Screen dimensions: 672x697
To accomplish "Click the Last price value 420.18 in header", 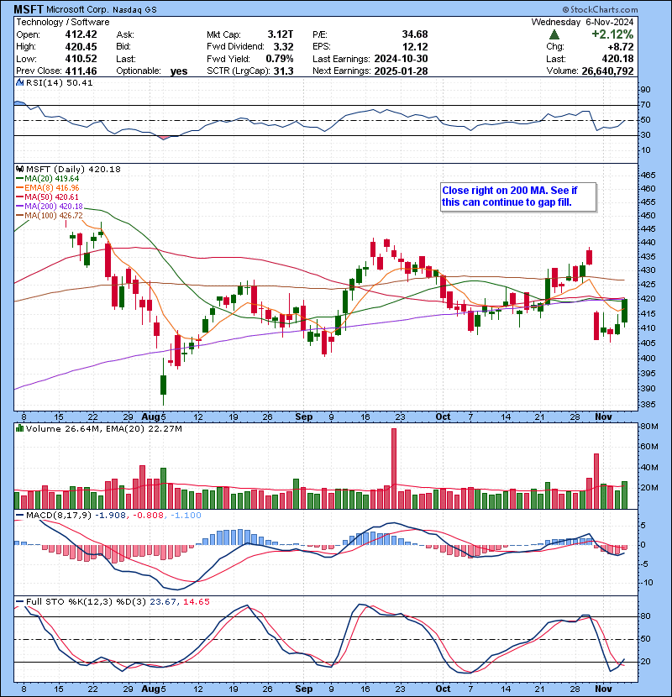I will [618, 59].
